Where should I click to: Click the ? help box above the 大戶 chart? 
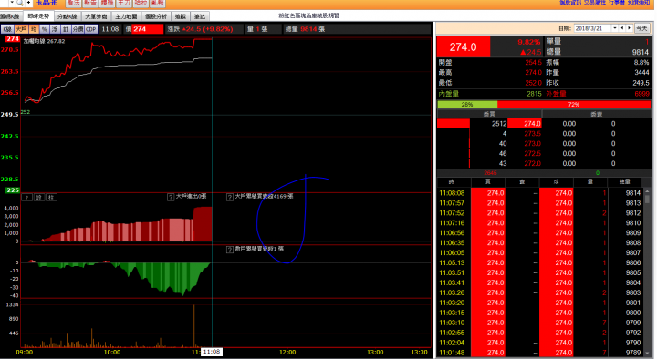[x=26, y=198]
